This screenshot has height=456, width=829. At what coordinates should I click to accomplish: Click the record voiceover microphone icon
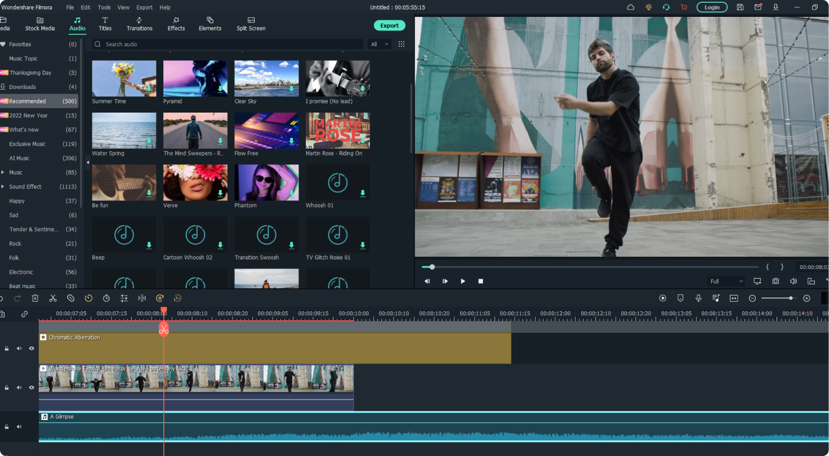[x=698, y=298]
